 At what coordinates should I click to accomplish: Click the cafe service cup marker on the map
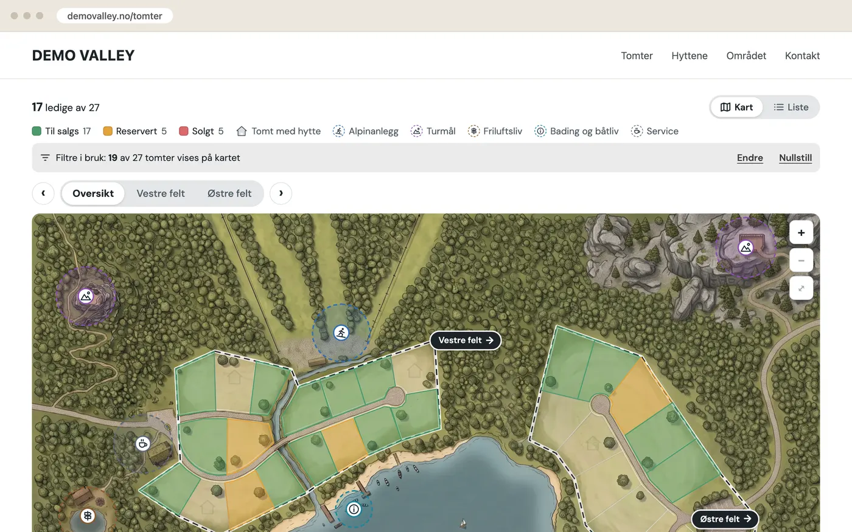(x=143, y=443)
